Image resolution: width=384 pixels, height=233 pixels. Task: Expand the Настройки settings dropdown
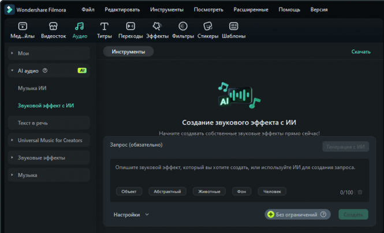(131, 215)
